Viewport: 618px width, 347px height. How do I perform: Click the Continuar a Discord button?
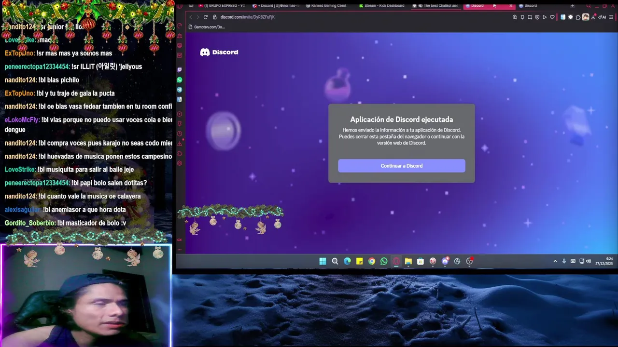point(401,166)
